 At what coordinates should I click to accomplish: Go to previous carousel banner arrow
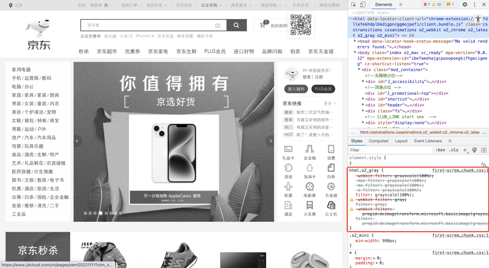tap(77, 141)
